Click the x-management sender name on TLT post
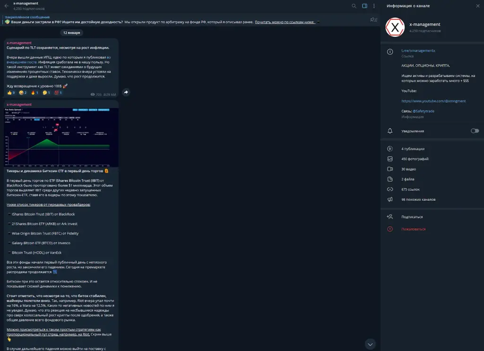This screenshot has height=351, width=484. [19, 43]
